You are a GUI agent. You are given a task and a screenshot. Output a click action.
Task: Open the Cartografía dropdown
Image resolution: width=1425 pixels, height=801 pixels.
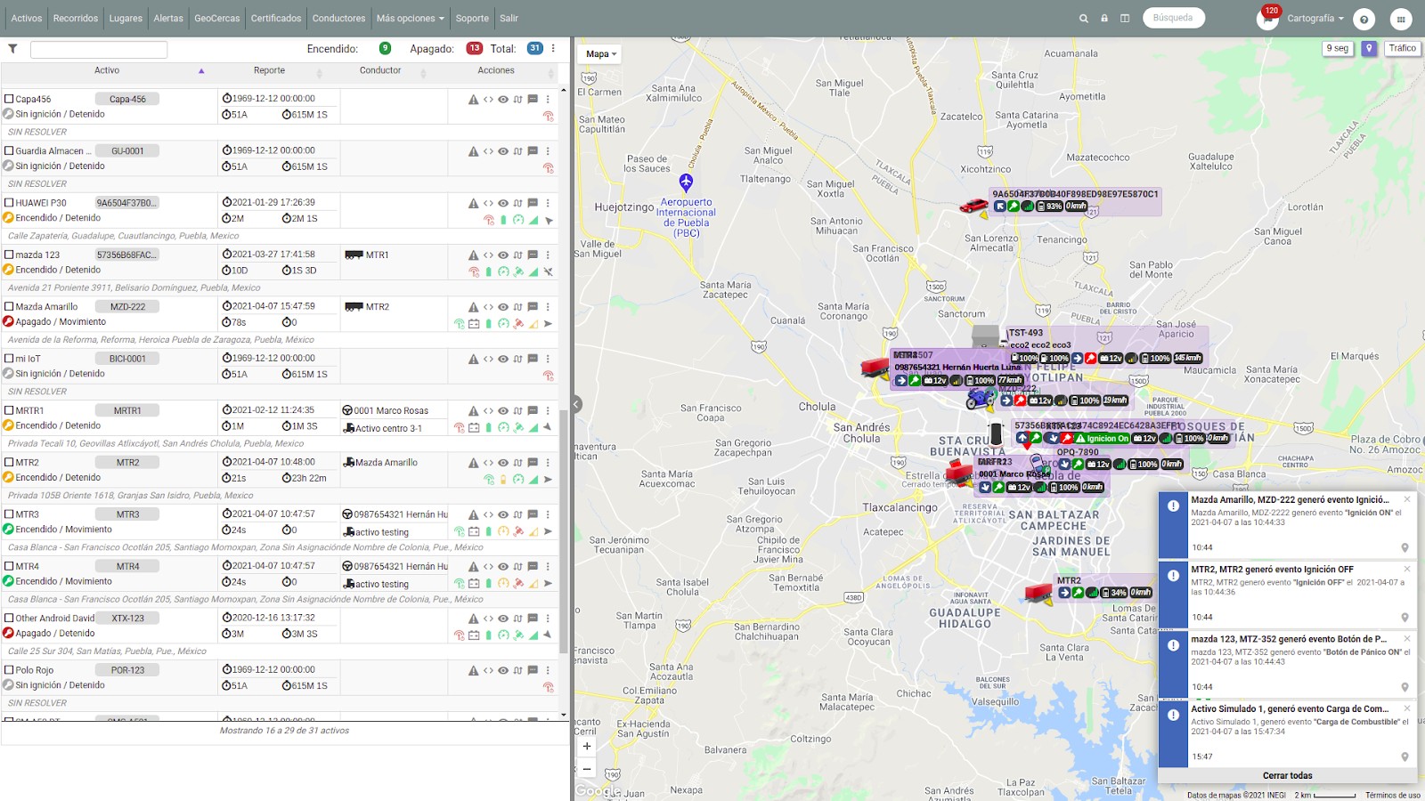(x=1315, y=18)
